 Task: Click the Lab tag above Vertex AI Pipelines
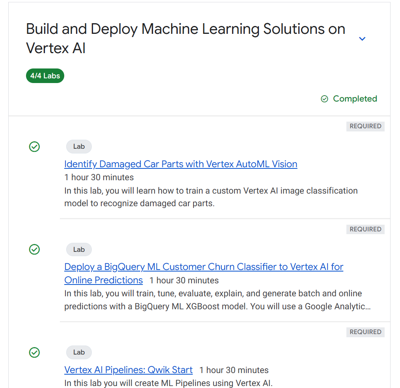tap(79, 352)
